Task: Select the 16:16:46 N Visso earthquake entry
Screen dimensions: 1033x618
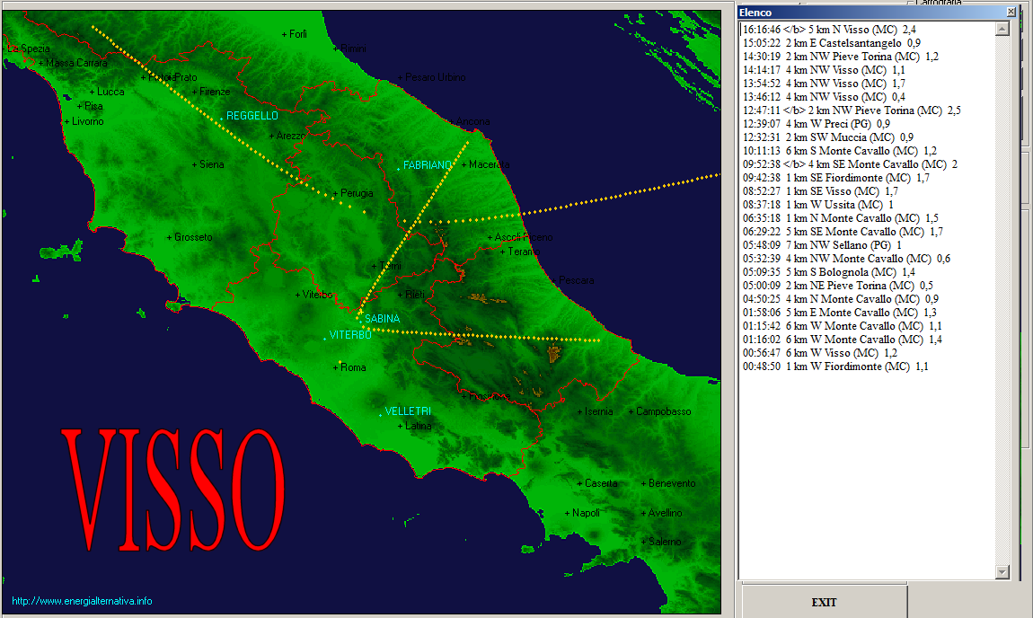Action: coord(829,30)
